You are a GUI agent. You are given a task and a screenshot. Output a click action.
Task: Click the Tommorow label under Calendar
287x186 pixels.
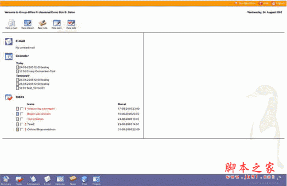(22, 76)
